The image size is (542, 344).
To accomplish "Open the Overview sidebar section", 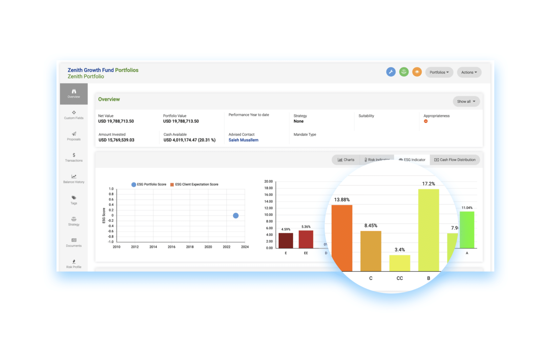I will point(74,94).
